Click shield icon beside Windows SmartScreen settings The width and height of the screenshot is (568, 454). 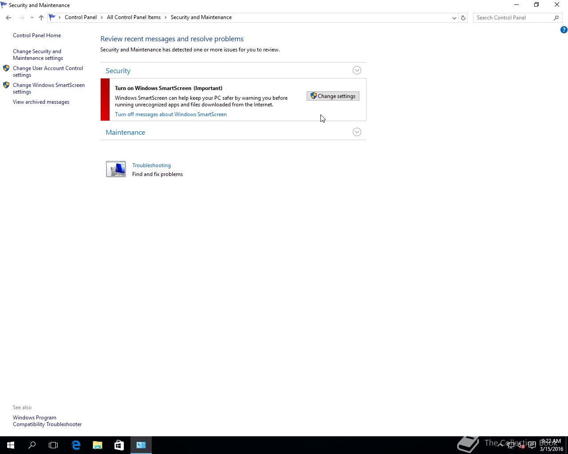coord(6,85)
